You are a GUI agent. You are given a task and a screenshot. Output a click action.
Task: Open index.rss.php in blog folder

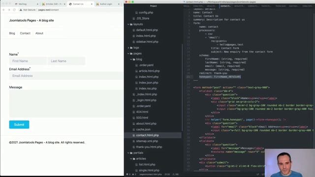(148, 88)
